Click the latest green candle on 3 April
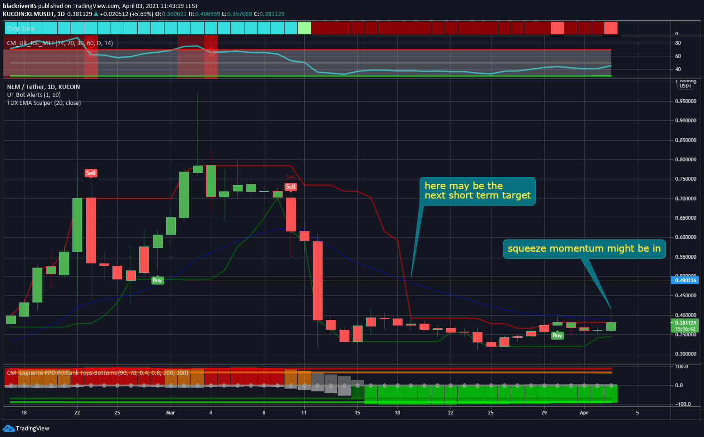 (611, 326)
